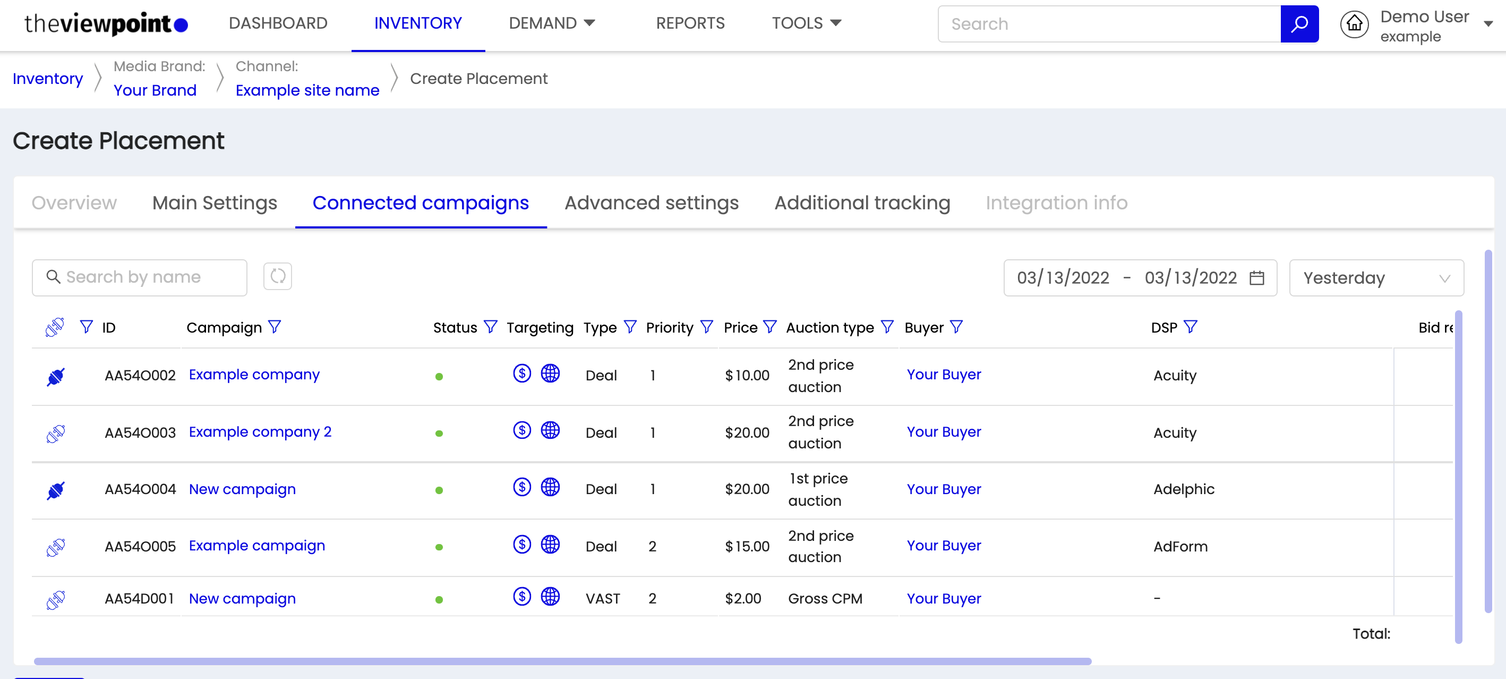Open the Price column filter funnel
1506x679 pixels.
pyautogui.click(x=770, y=327)
